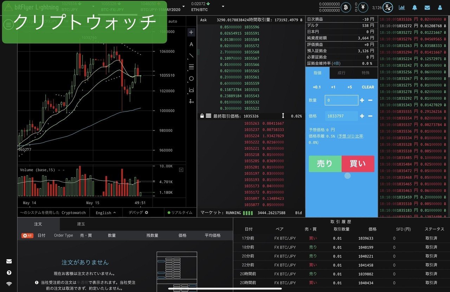Select the horizontal lines Fibonacci tool

191,67
